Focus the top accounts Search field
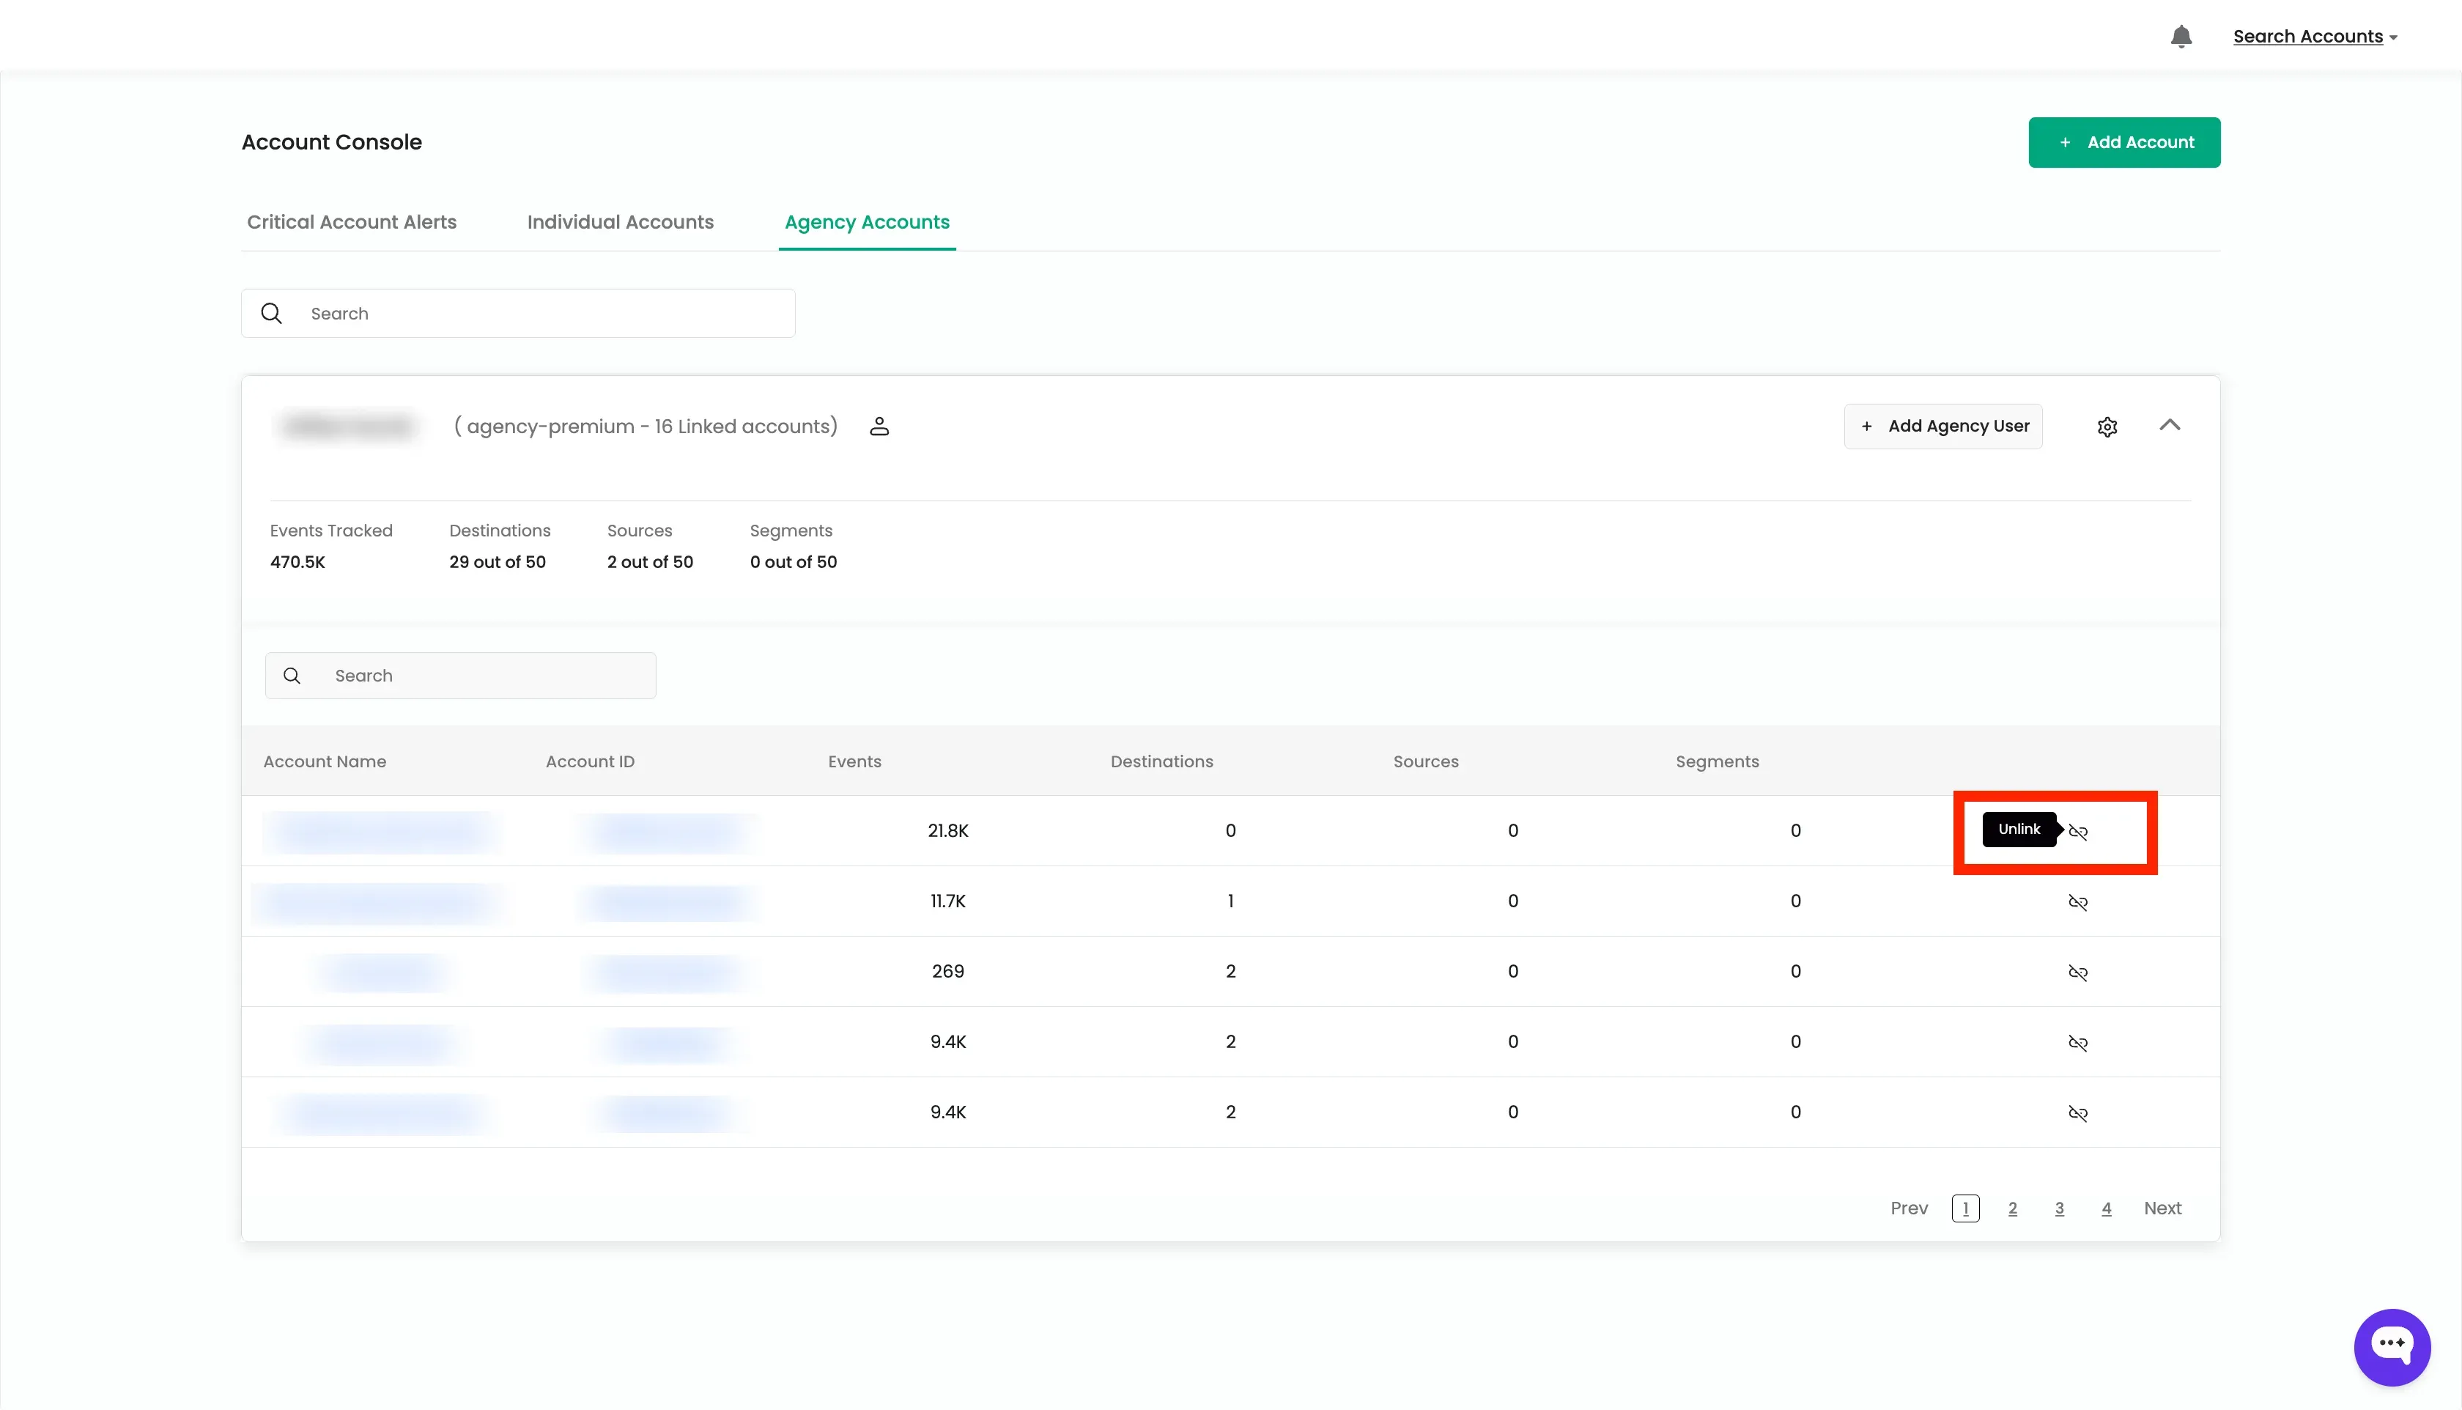2462x1410 pixels. click(518, 313)
